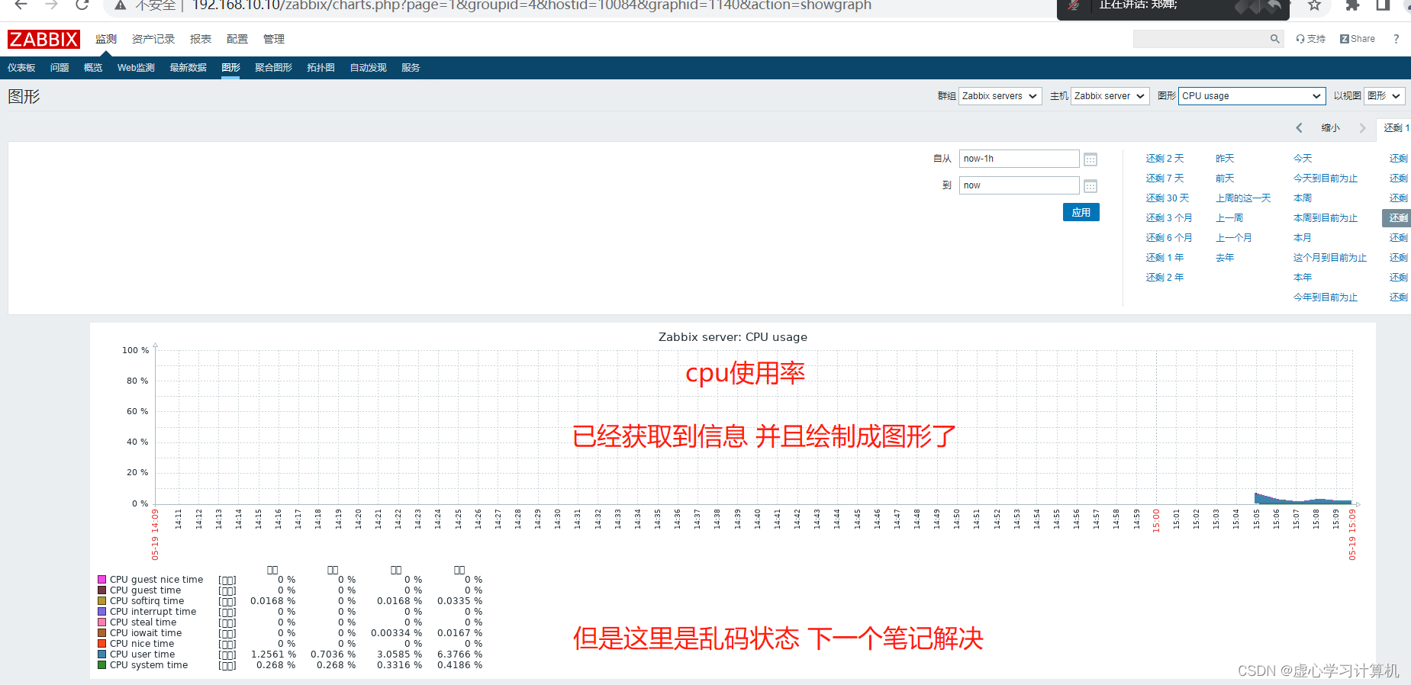Open the group dropdown Zabbix servers
The height and width of the screenshot is (685, 1411).
[x=1000, y=96]
